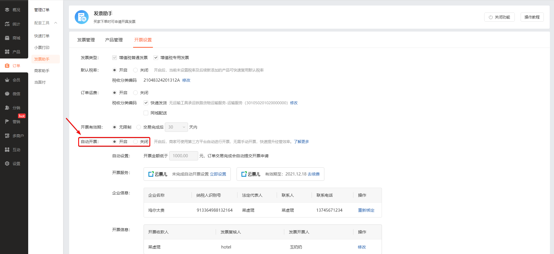
Task: Click the 关闭功能 button
Action: coord(499,17)
